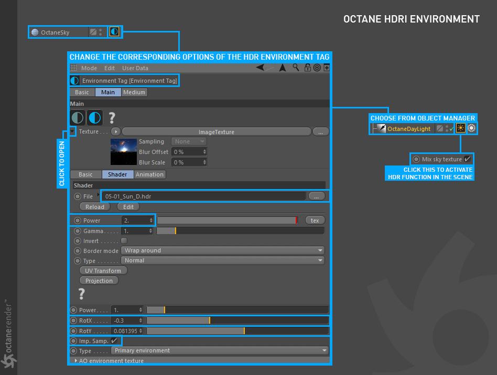Adjust the RotY slider
The width and height of the screenshot is (497, 375).
[237, 331]
